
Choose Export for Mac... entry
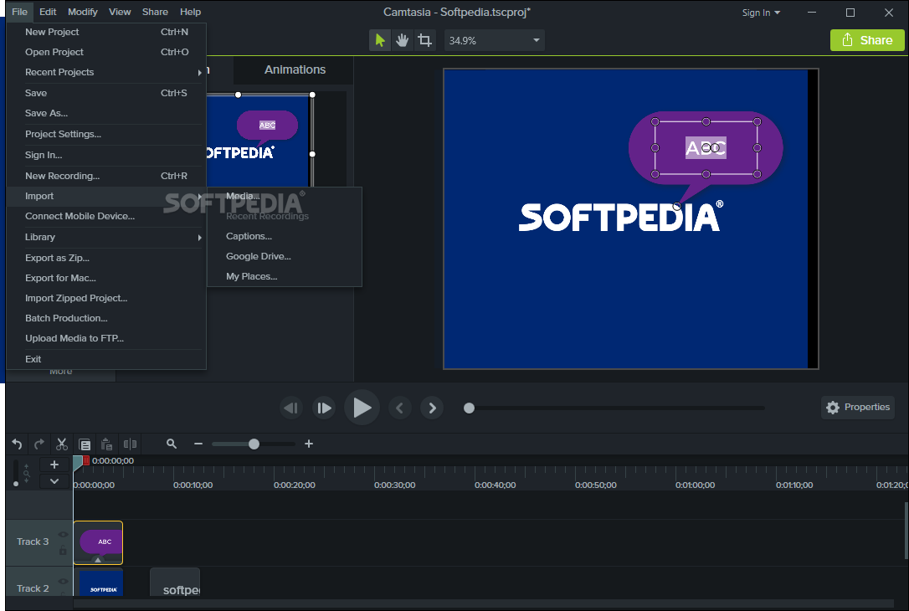106,278
